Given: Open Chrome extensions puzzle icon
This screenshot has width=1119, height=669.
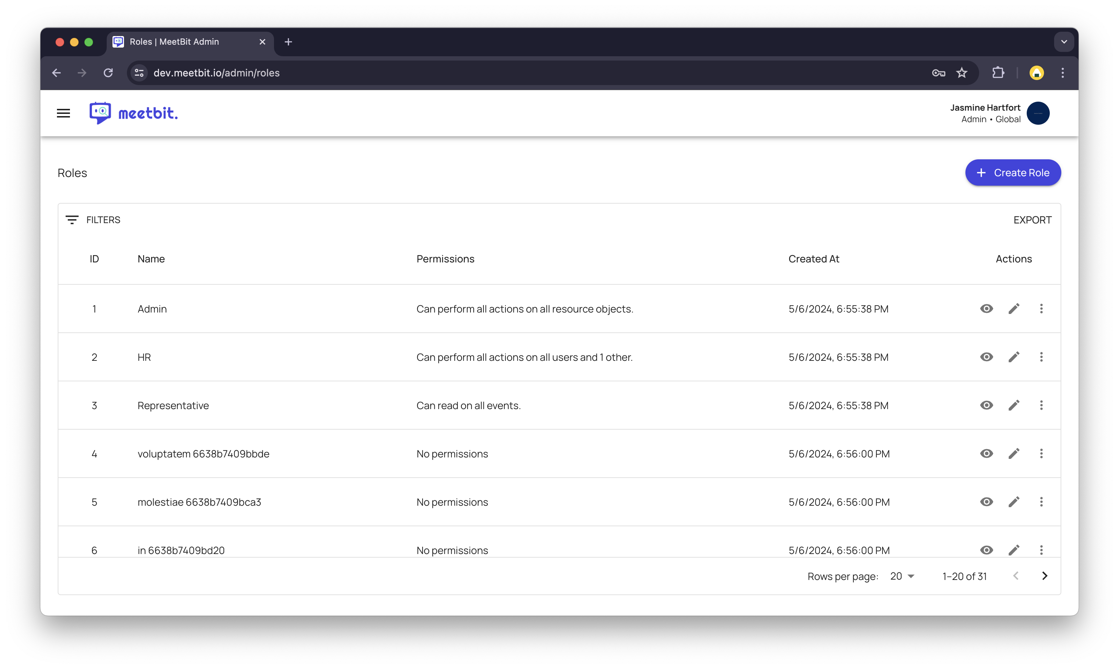Looking at the screenshot, I should (998, 73).
